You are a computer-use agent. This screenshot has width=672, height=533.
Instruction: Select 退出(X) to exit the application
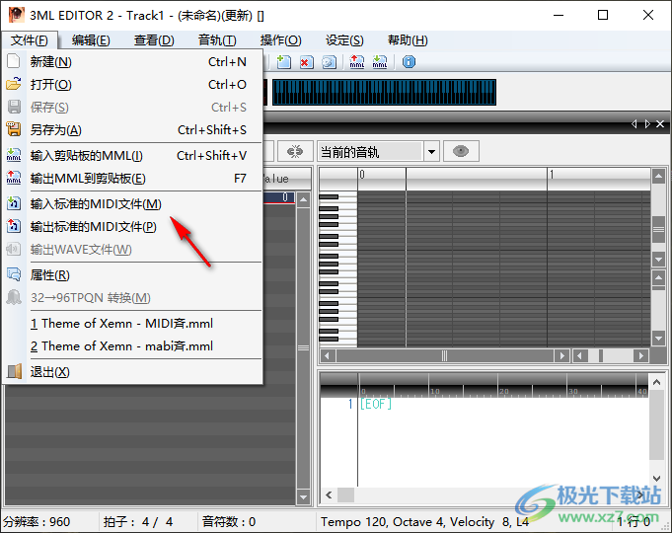click(133, 372)
